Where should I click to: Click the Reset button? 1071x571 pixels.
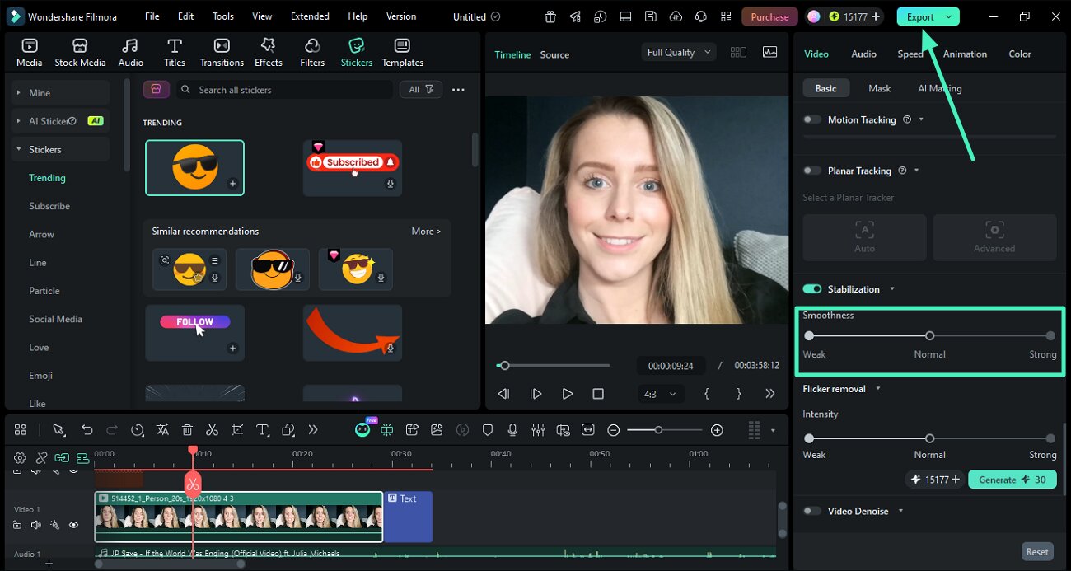(1037, 552)
